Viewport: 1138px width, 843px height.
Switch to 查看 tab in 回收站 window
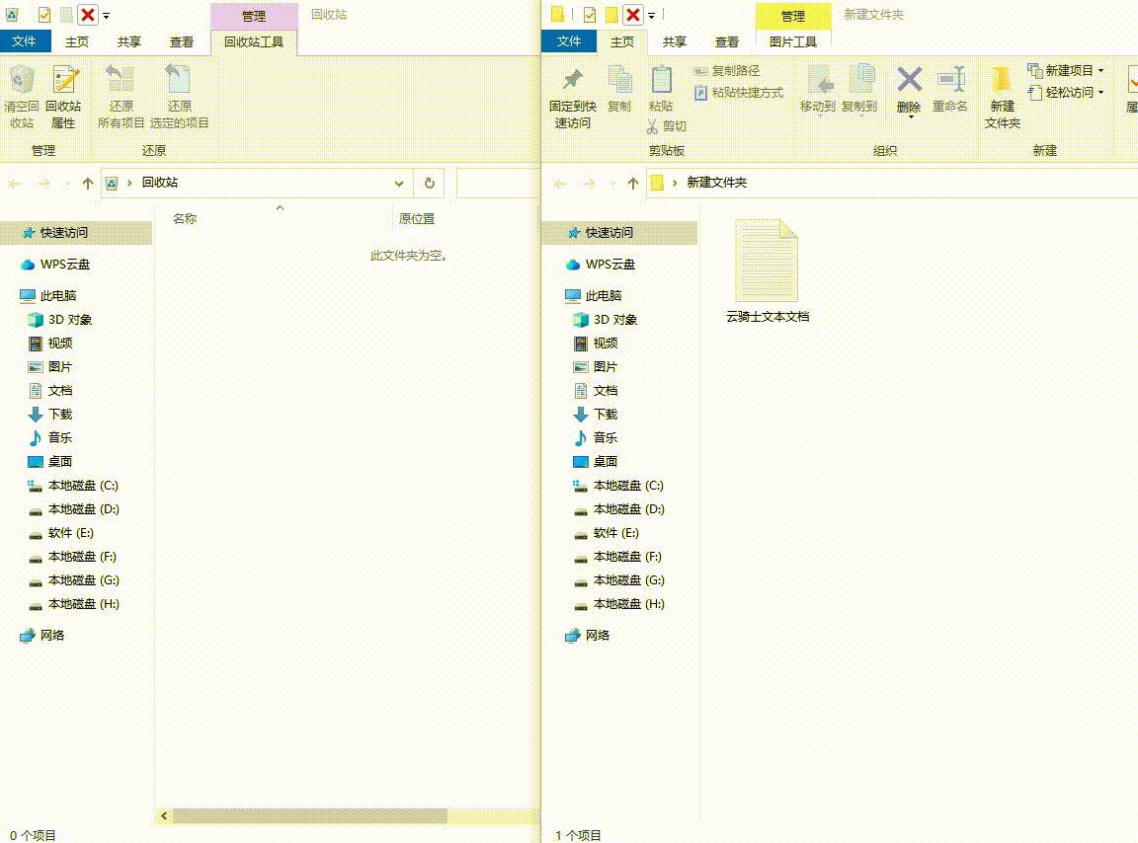[181, 41]
